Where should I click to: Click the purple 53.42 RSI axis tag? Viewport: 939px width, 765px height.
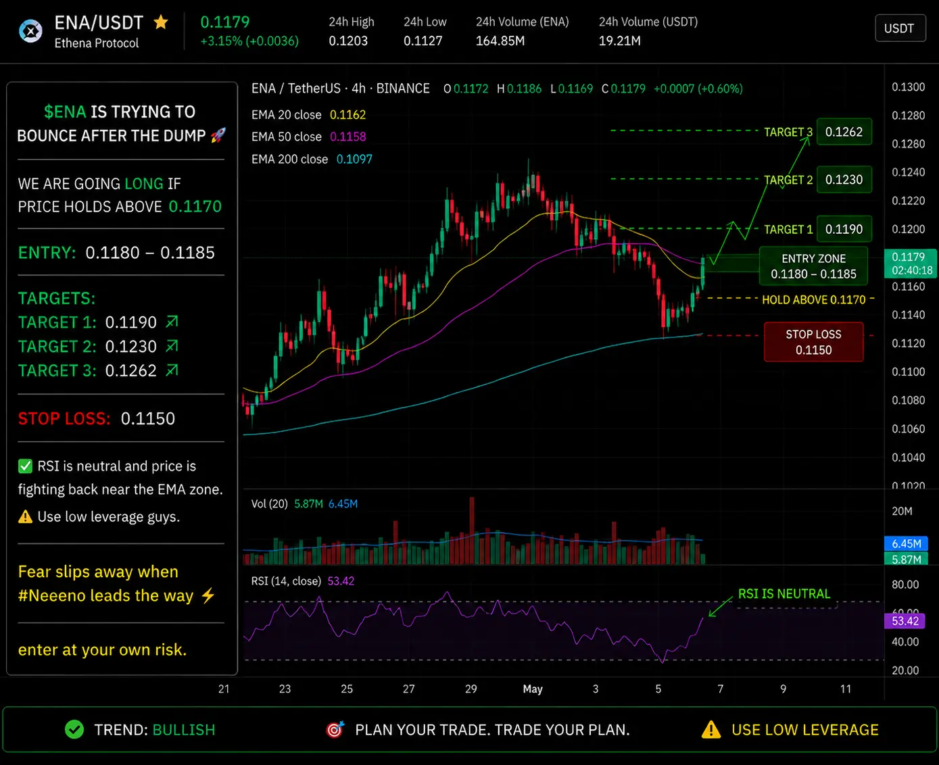click(x=905, y=620)
